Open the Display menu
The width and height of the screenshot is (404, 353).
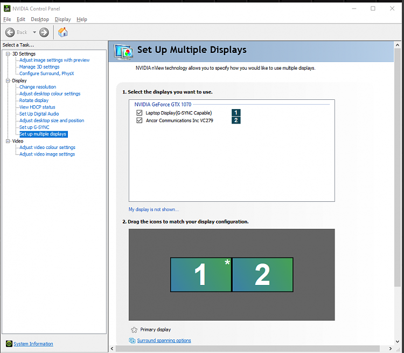pos(62,19)
